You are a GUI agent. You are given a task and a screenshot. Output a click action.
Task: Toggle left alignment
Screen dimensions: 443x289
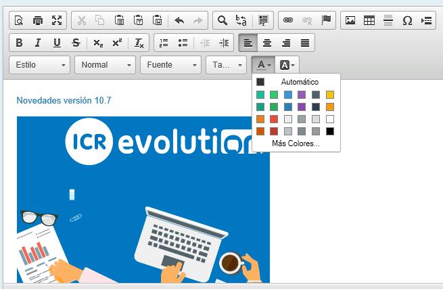248,43
